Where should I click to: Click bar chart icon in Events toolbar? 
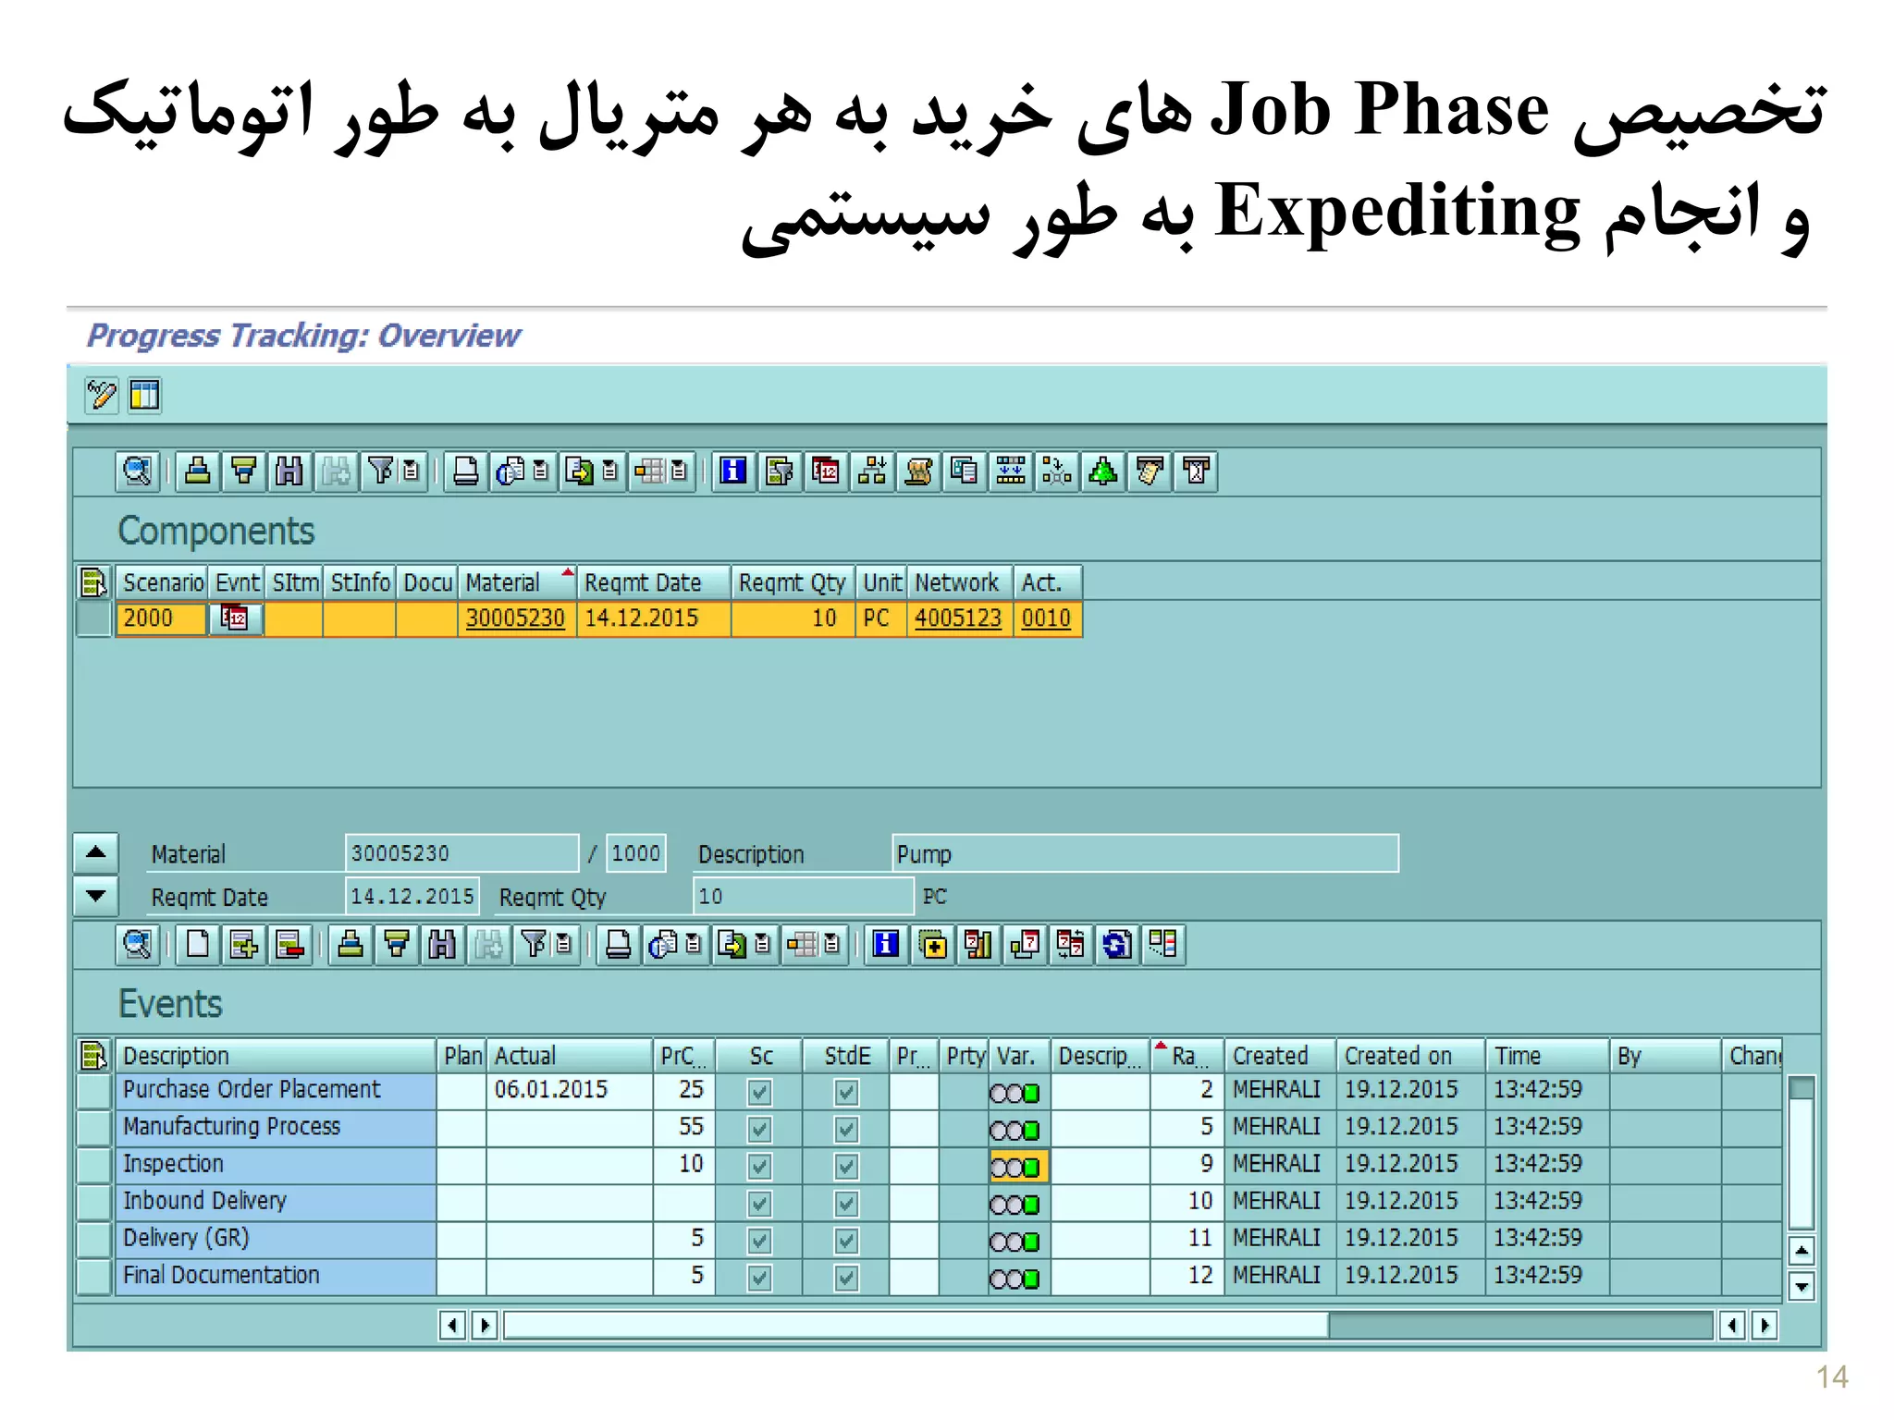[x=978, y=945]
